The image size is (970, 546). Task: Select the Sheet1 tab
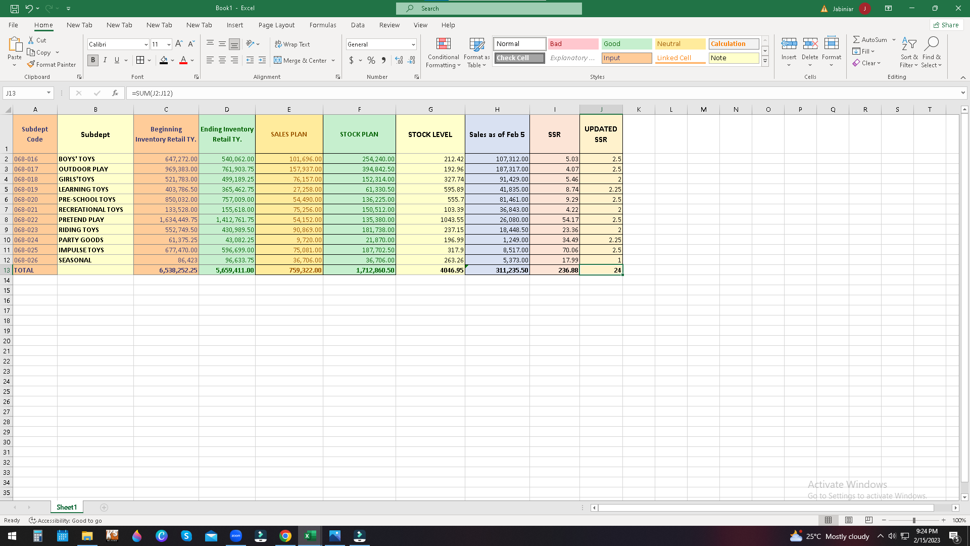coord(67,507)
